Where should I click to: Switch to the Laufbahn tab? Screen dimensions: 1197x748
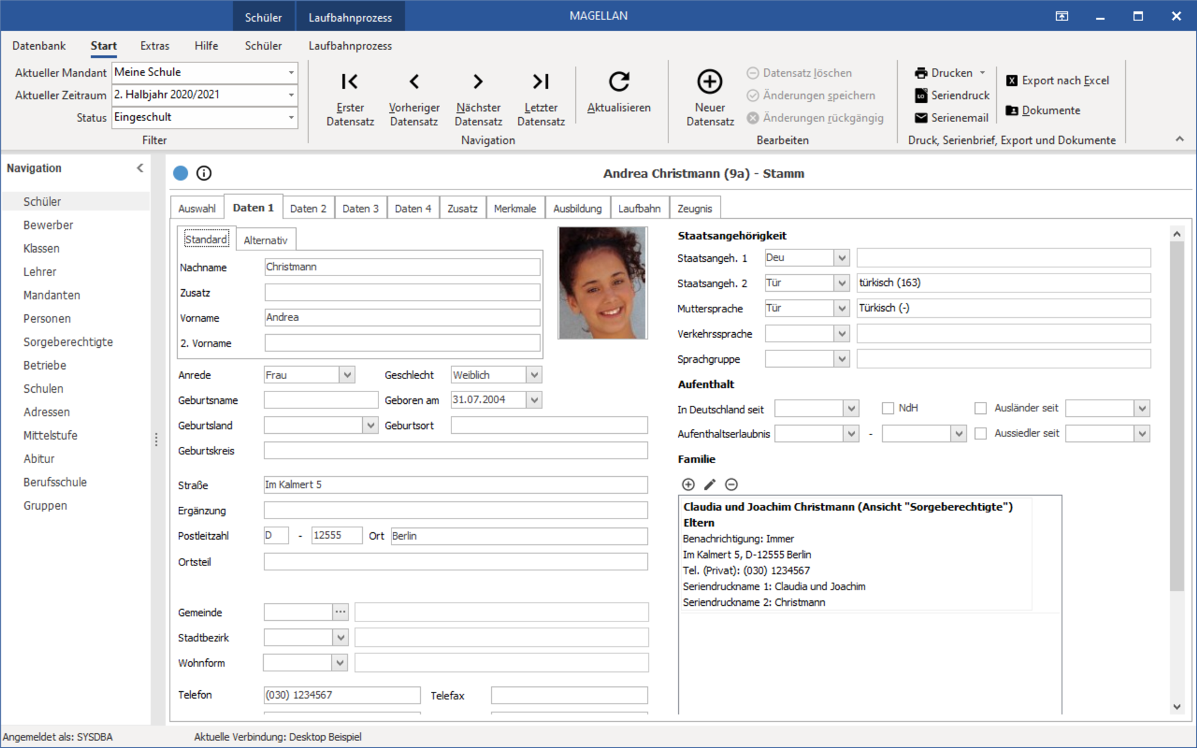tap(638, 209)
